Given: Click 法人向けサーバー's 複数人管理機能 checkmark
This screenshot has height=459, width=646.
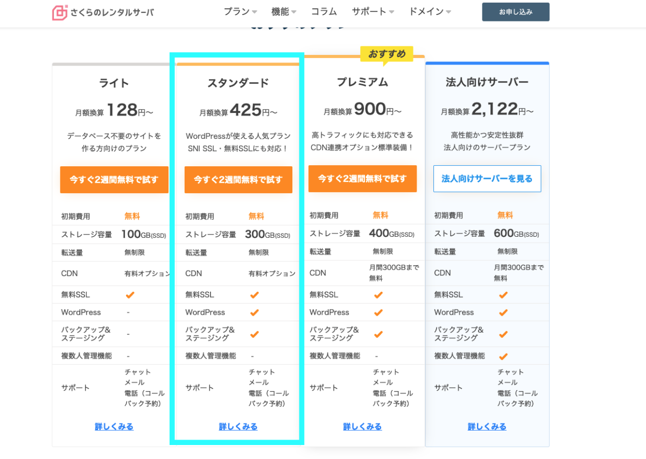Looking at the screenshot, I should (503, 356).
